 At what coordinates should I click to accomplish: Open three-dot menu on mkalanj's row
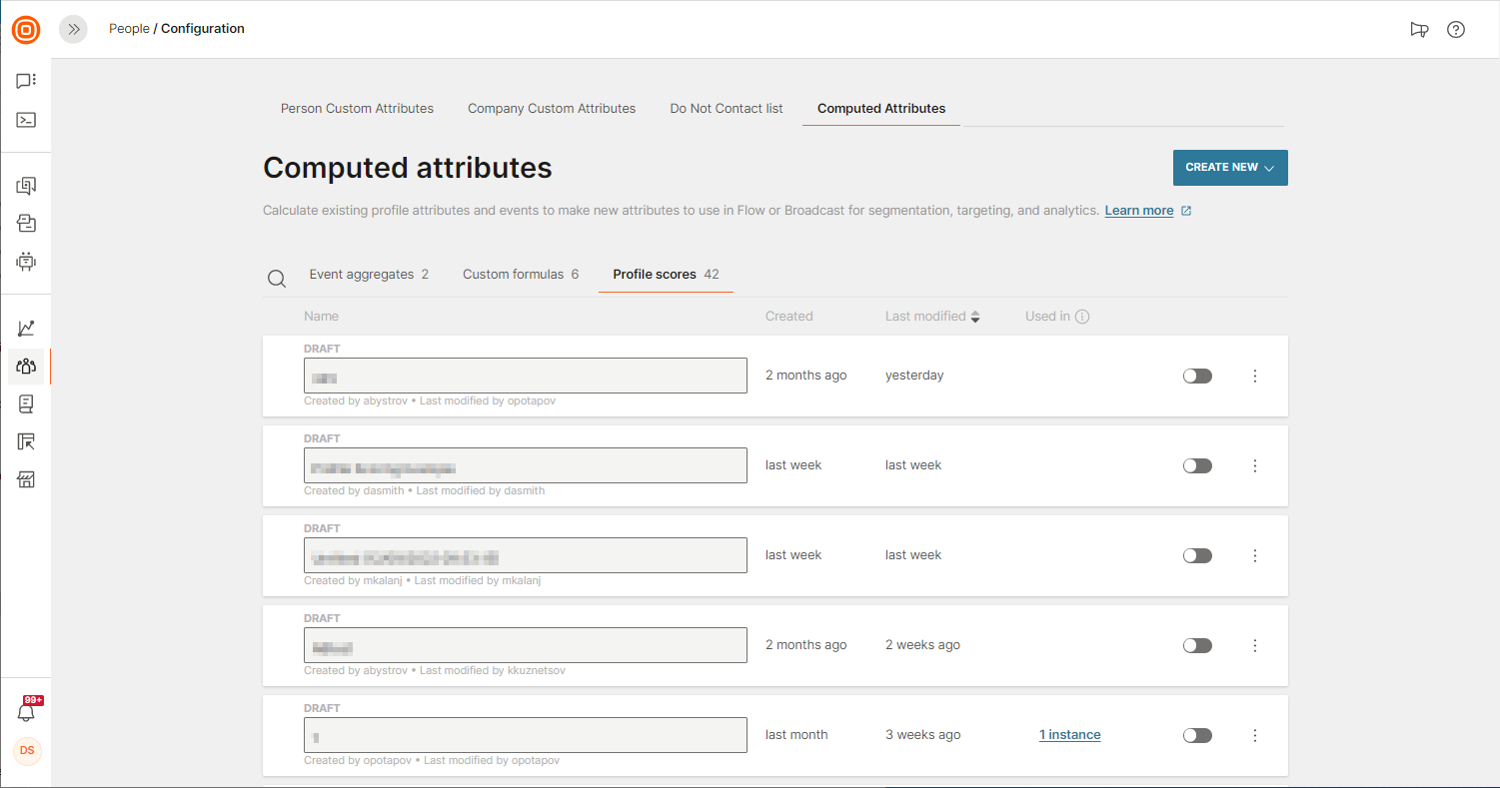[x=1255, y=555]
